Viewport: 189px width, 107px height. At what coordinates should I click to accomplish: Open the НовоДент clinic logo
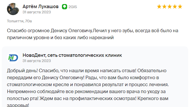click(x=13, y=58)
